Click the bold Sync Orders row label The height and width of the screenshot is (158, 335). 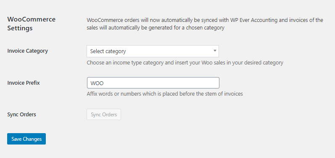click(21, 115)
